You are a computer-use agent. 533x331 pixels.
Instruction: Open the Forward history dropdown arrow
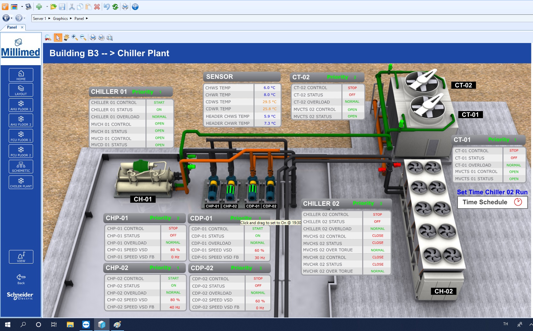coord(24,18)
